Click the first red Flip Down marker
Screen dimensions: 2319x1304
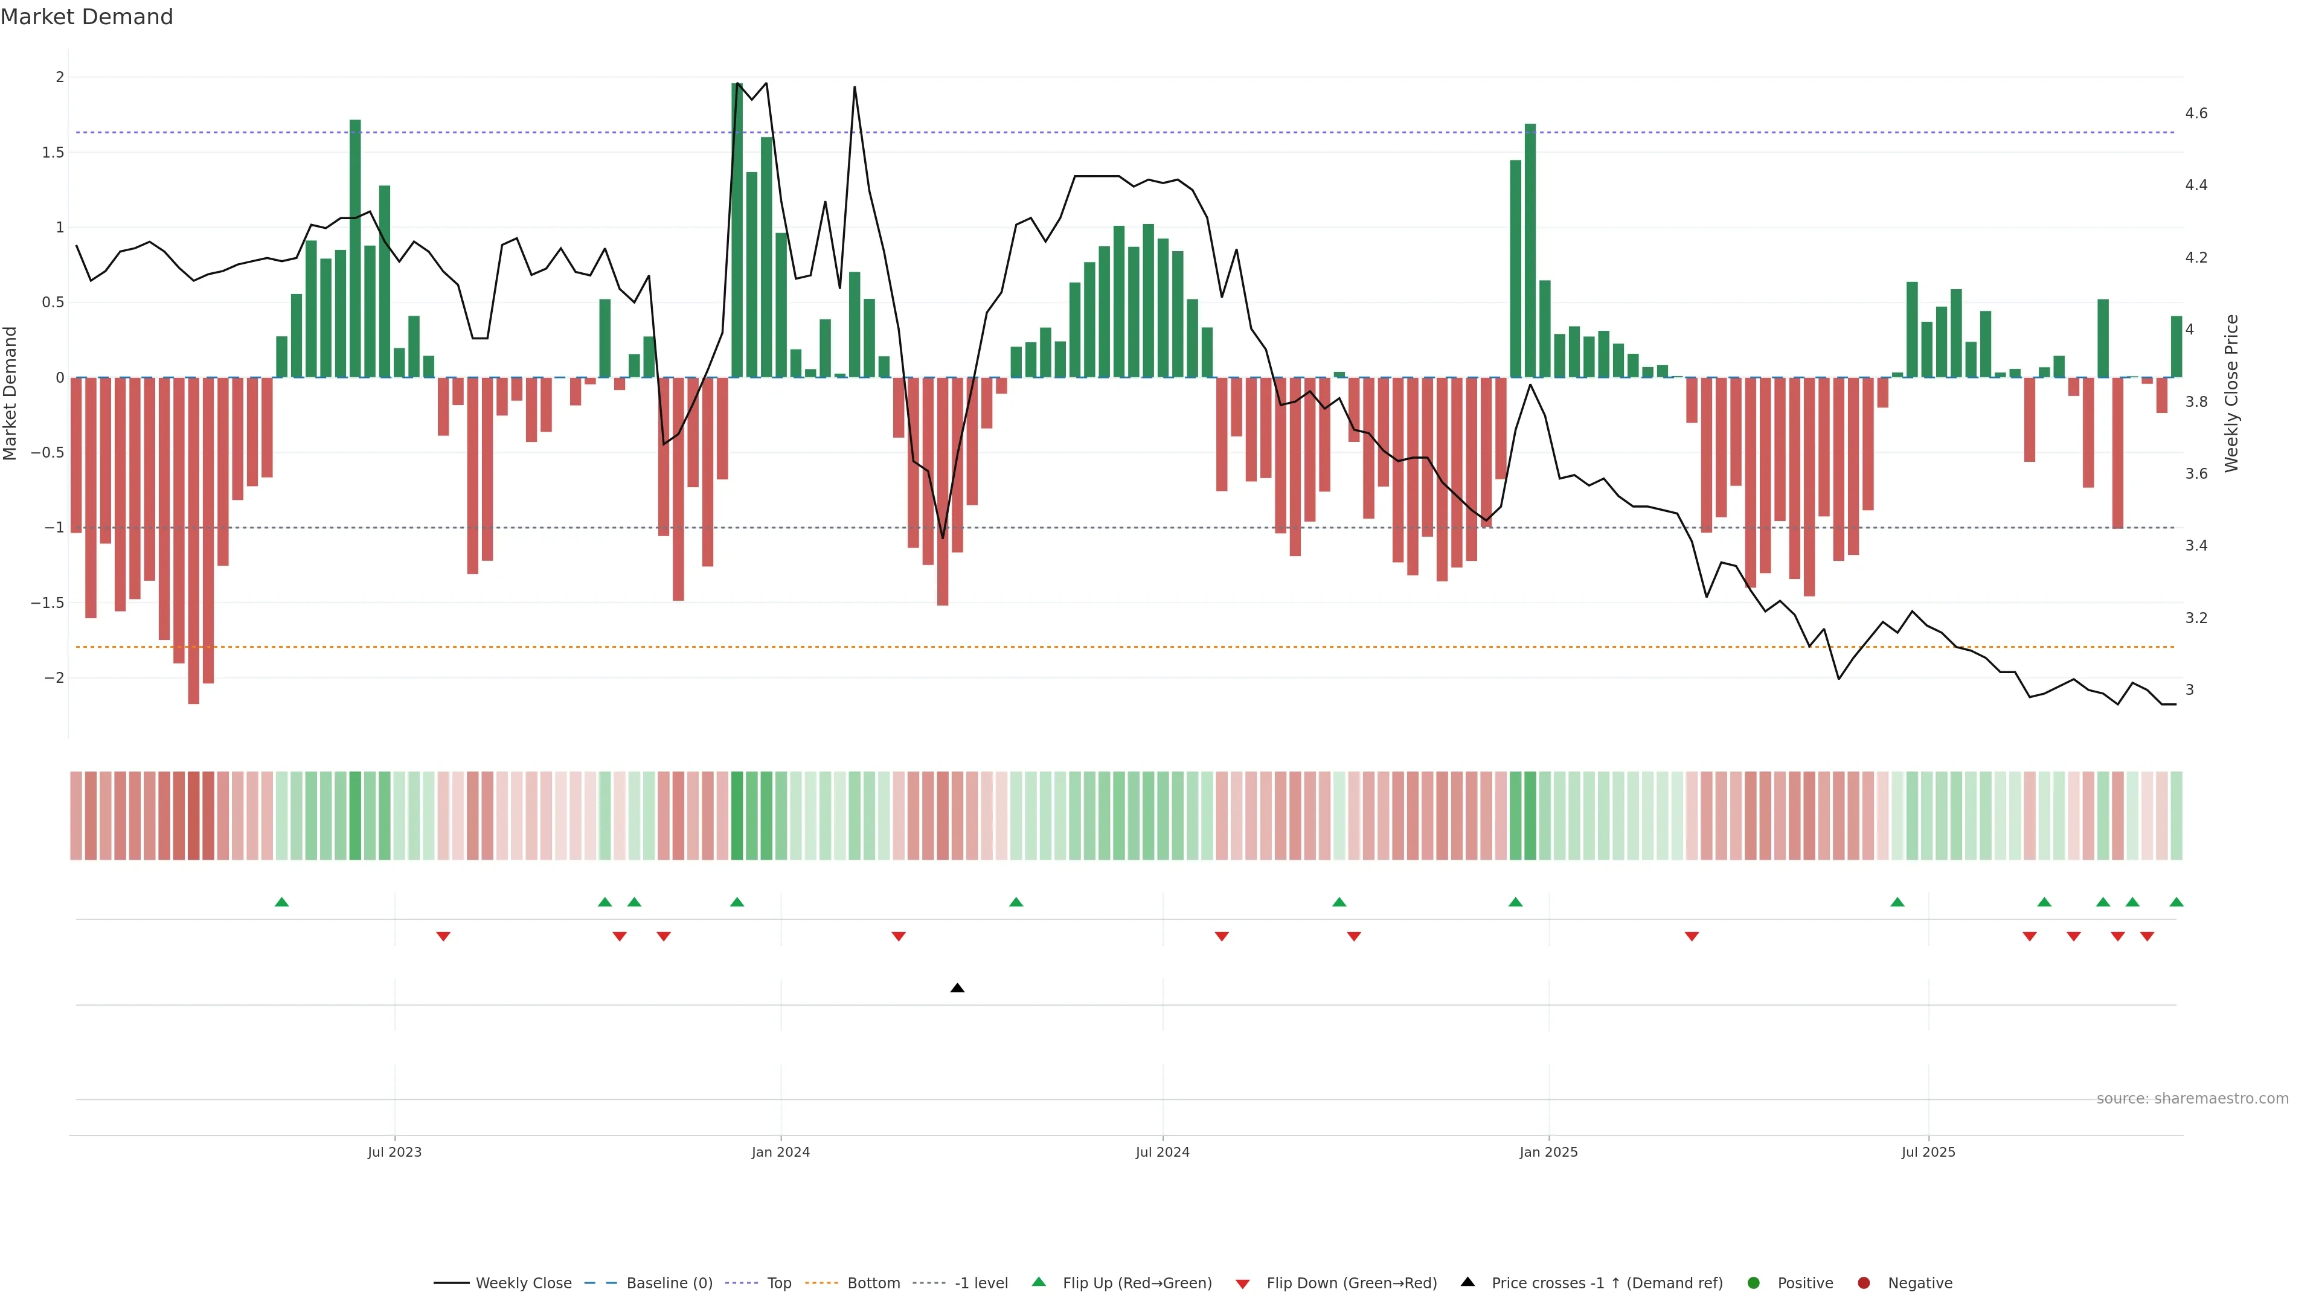(443, 937)
